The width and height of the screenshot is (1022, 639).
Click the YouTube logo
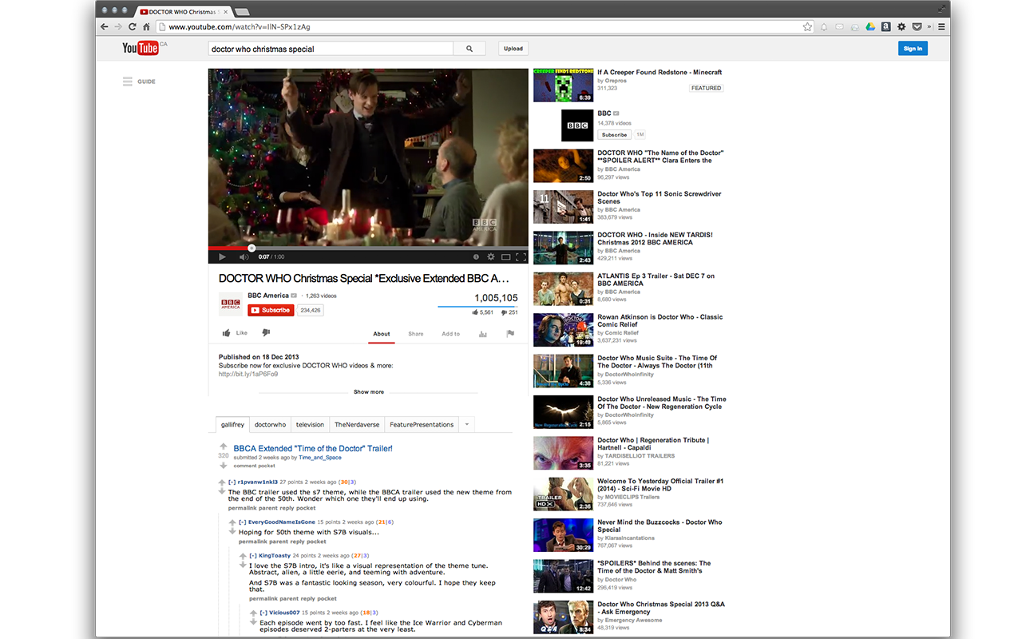141,48
